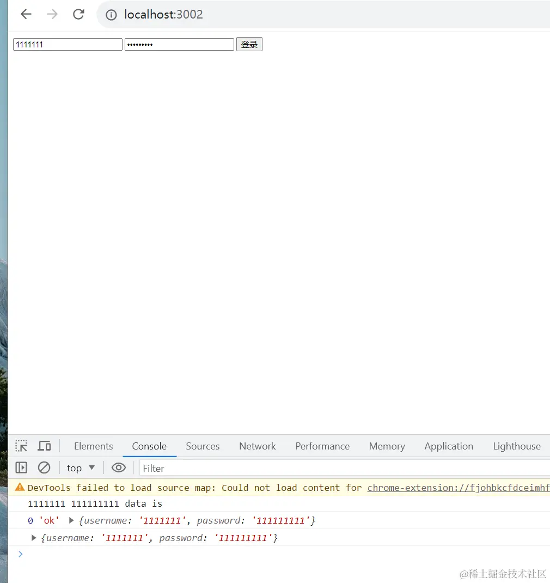
Task: Select the log line '1111111 111111111 data is'
Action: (95, 504)
